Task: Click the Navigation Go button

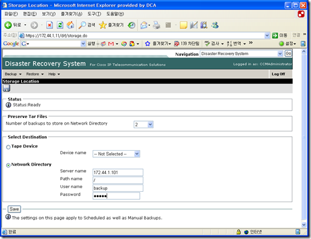Action: [x=288, y=54]
